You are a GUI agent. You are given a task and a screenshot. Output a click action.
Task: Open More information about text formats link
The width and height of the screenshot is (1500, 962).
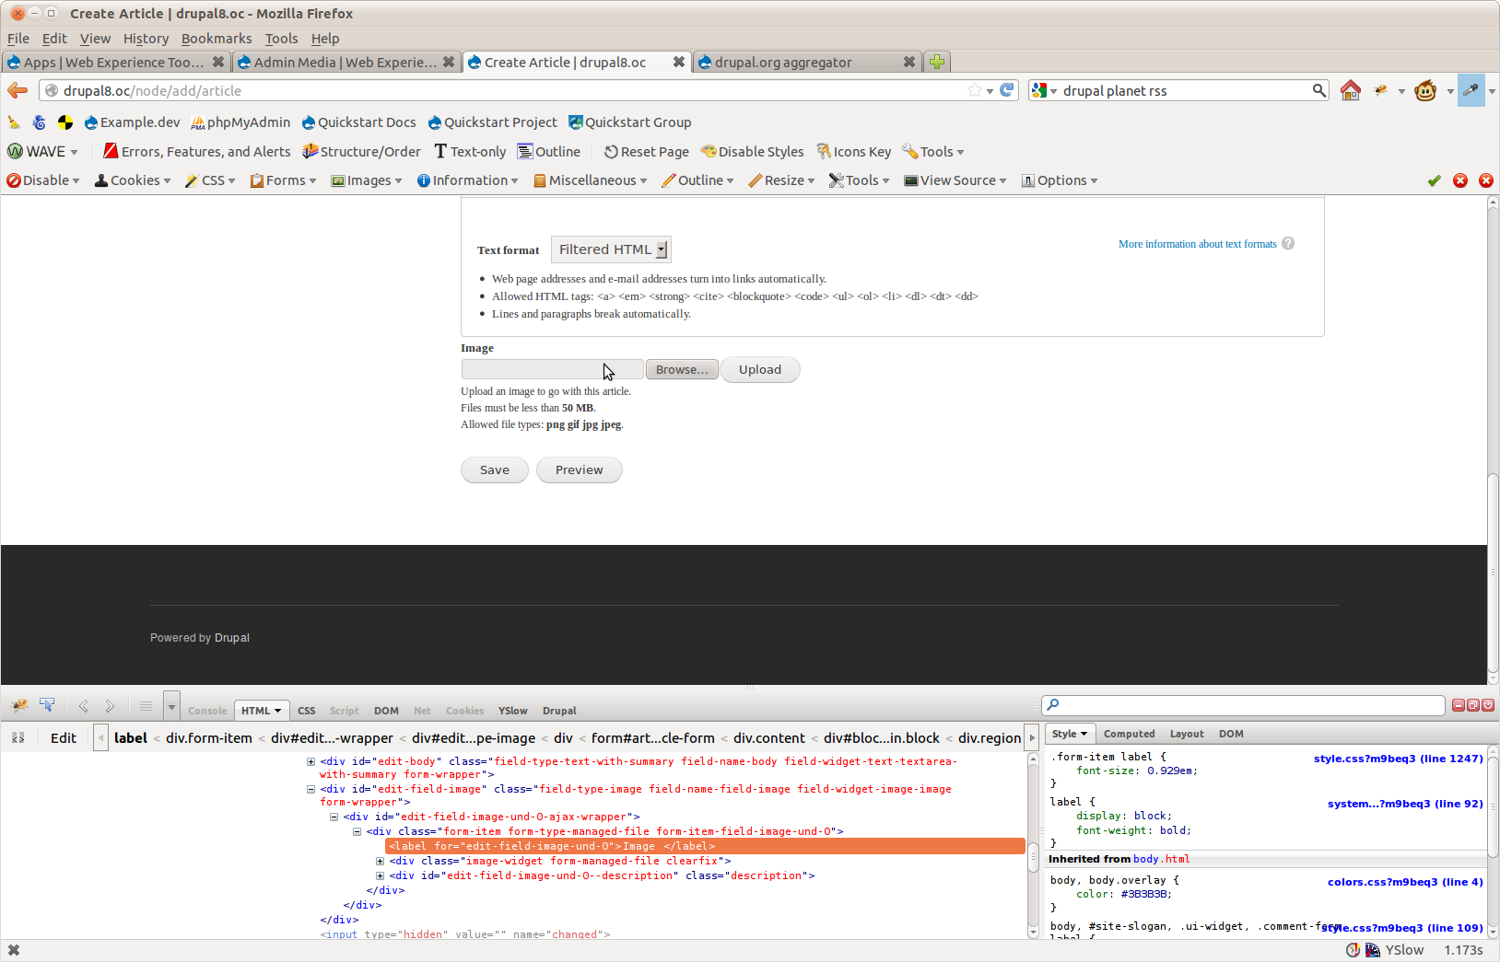[1198, 244]
